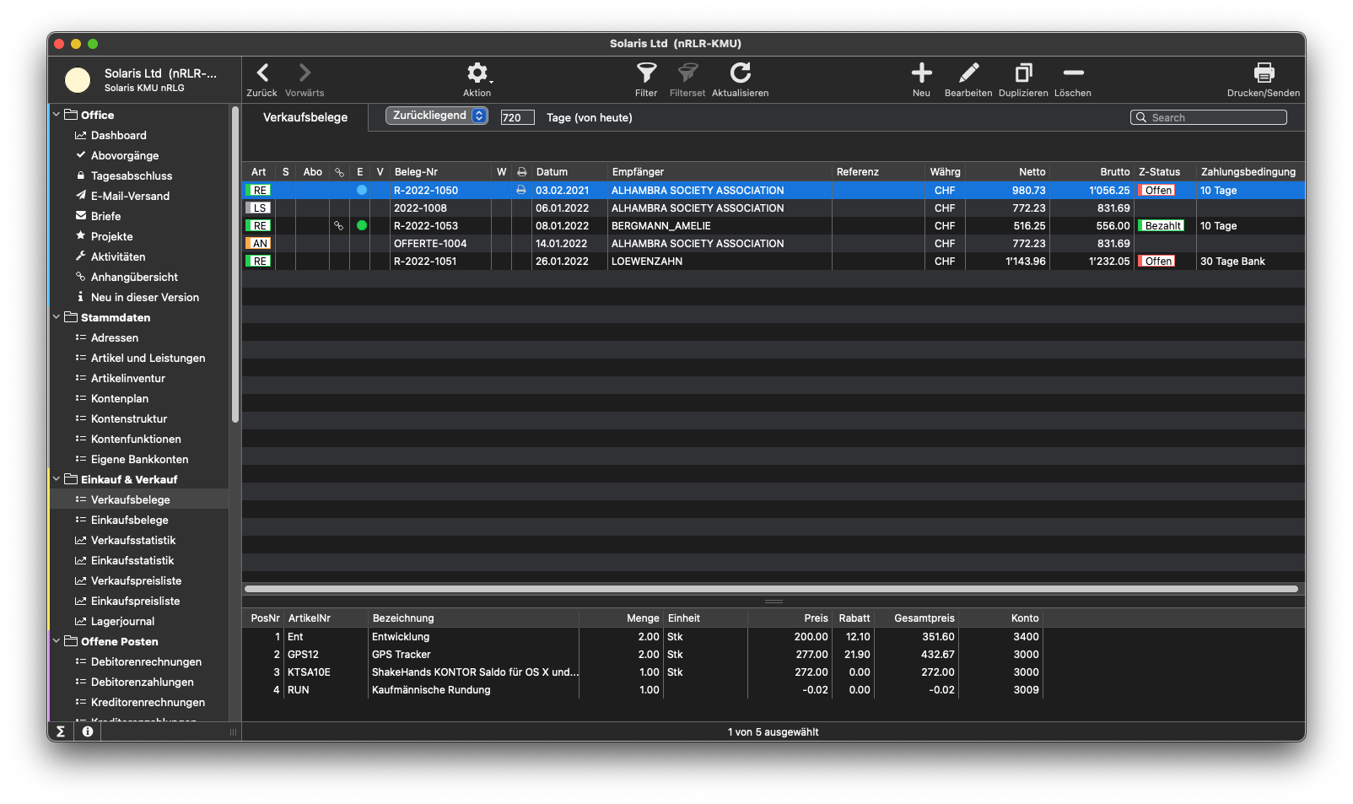Click the Löschen minus icon
1353x804 pixels.
coord(1073,73)
